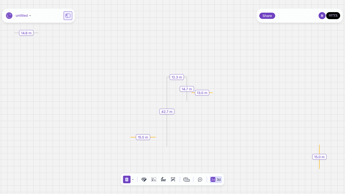345x194 pixels.
Task: Select the square area edit tool
Action: pyautogui.click(x=173, y=179)
